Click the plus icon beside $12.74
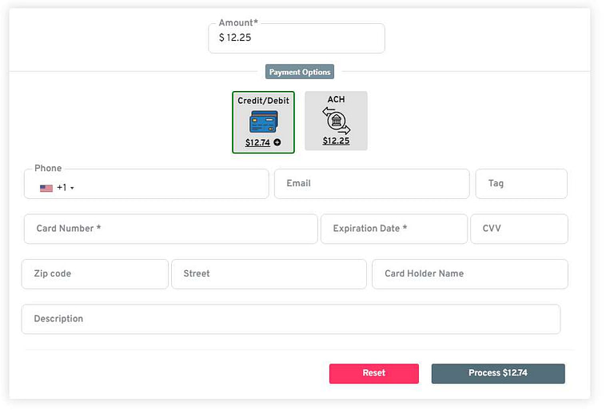 click(x=277, y=142)
